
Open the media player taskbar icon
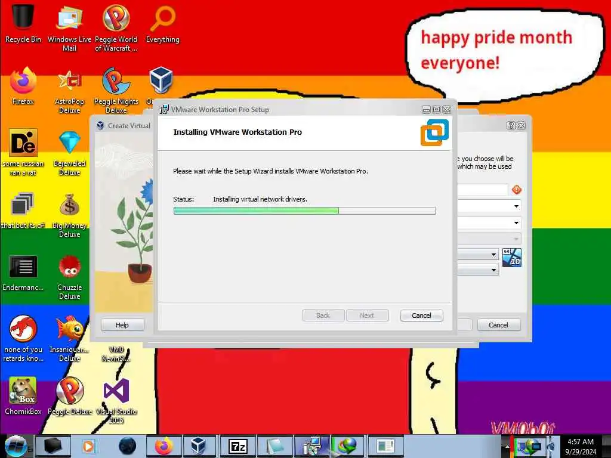88,446
